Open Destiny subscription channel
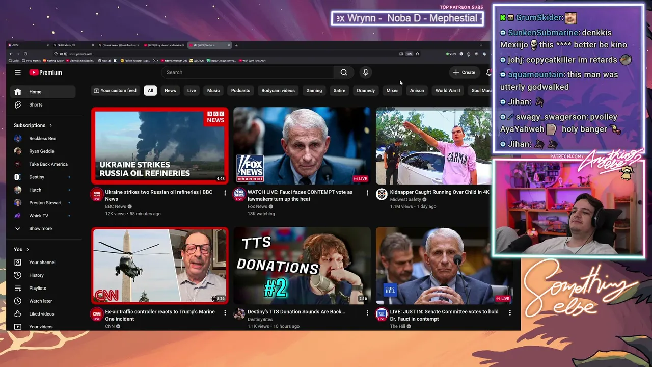 pos(43,177)
